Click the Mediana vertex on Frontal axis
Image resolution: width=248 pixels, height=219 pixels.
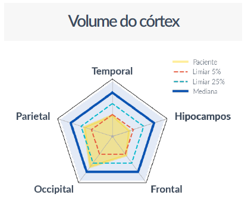tap(138, 172)
